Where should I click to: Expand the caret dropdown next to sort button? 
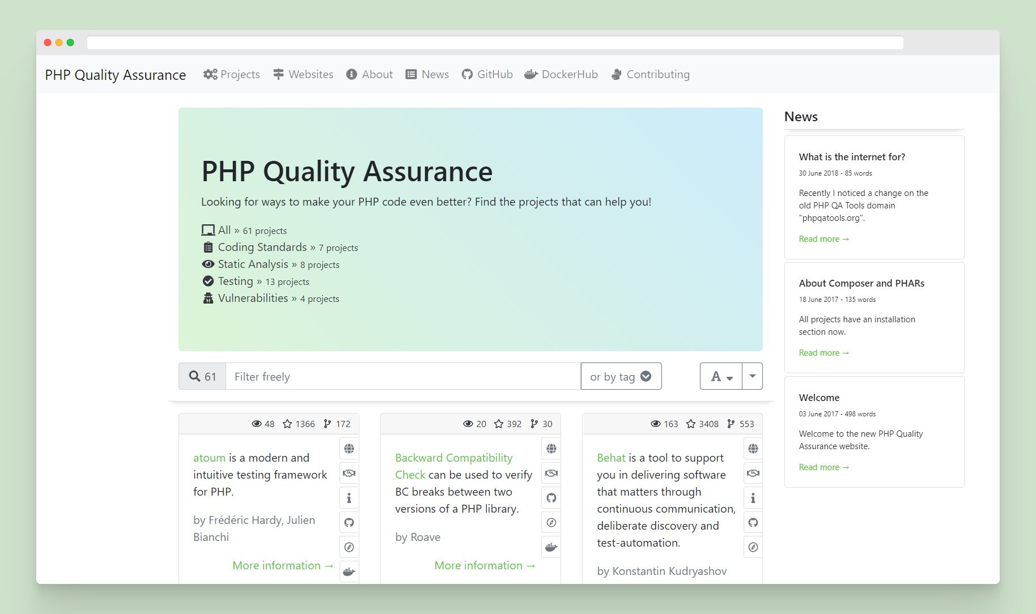(753, 376)
